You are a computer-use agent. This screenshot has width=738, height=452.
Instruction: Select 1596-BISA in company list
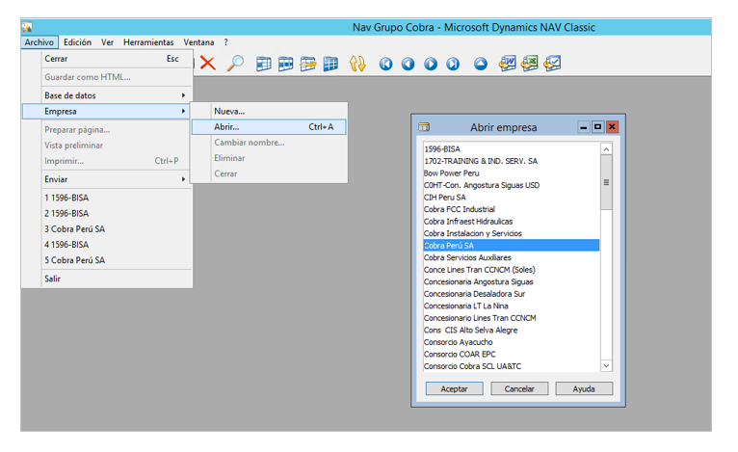(x=512, y=149)
